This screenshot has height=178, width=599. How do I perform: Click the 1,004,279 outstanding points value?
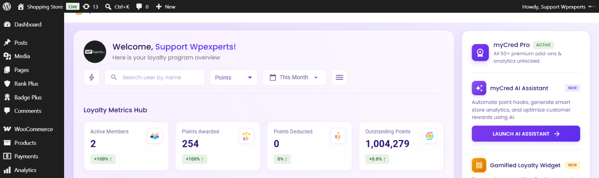pyautogui.click(x=387, y=144)
